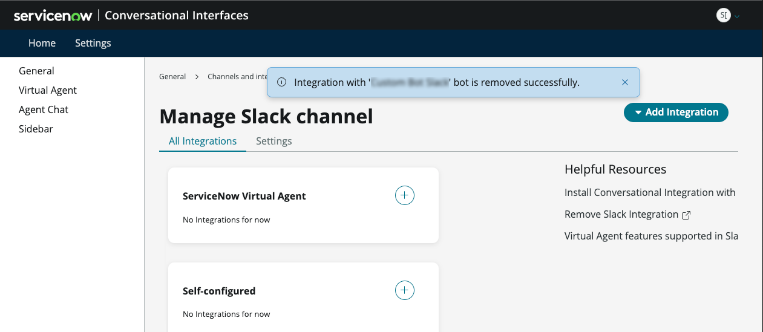The height and width of the screenshot is (332, 763).
Task: Click the Conversational Interfaces title
Action: point(177,16)
